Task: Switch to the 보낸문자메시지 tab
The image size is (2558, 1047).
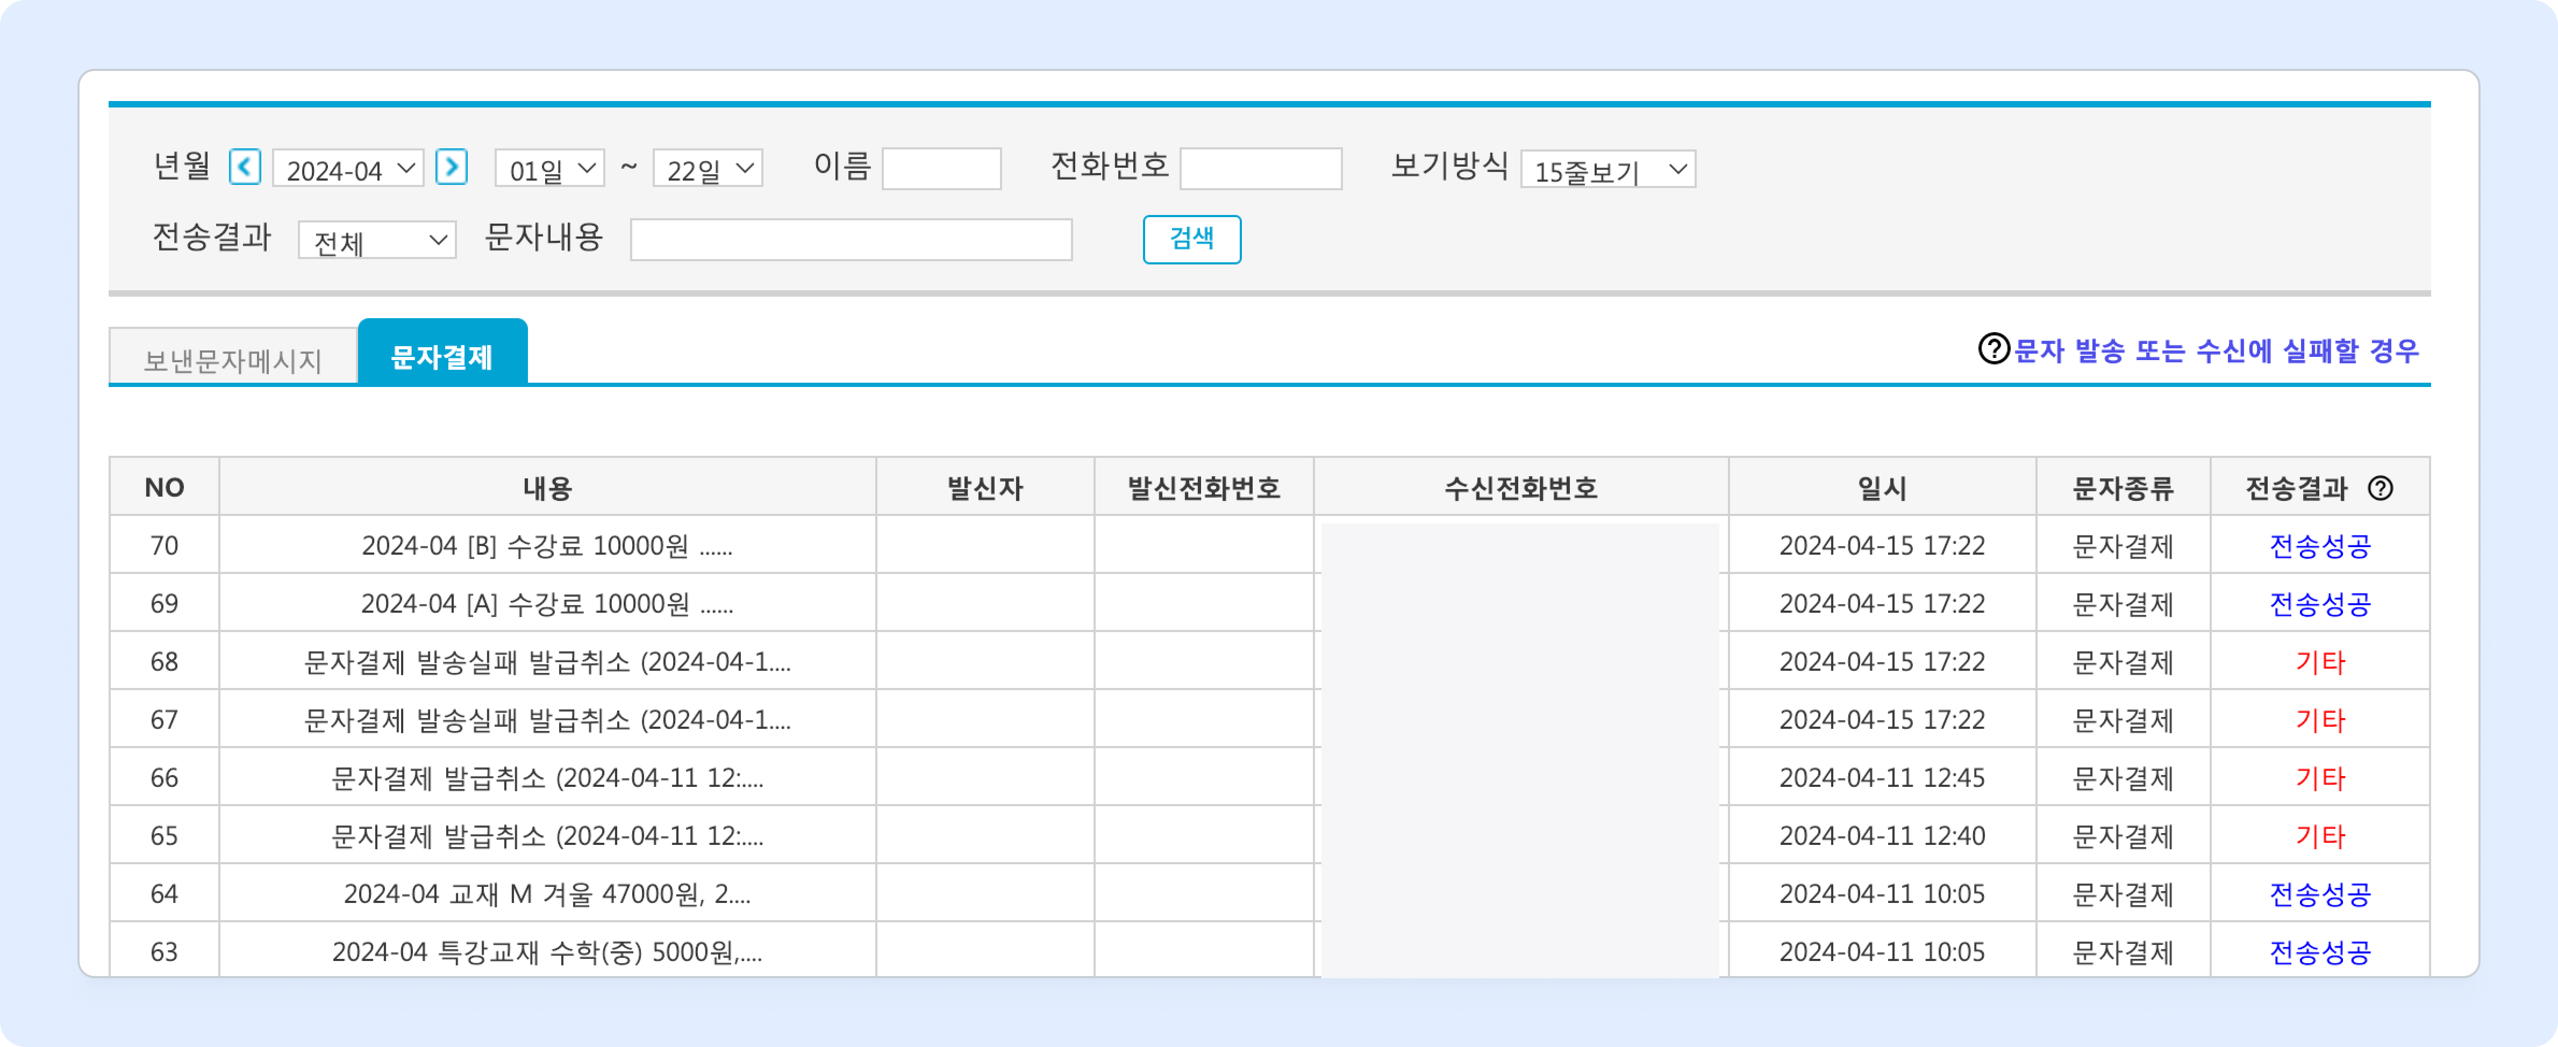Action: click(x=233, y=359)
